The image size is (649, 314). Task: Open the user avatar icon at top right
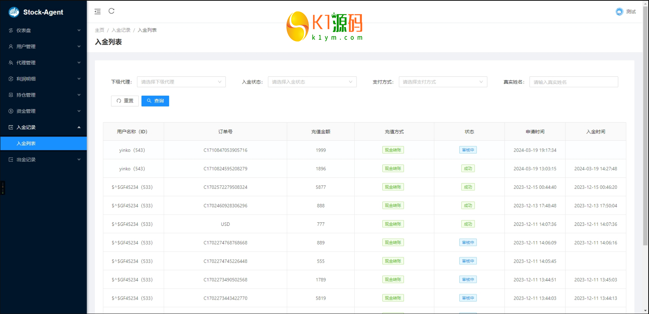(x=619, y=12)
